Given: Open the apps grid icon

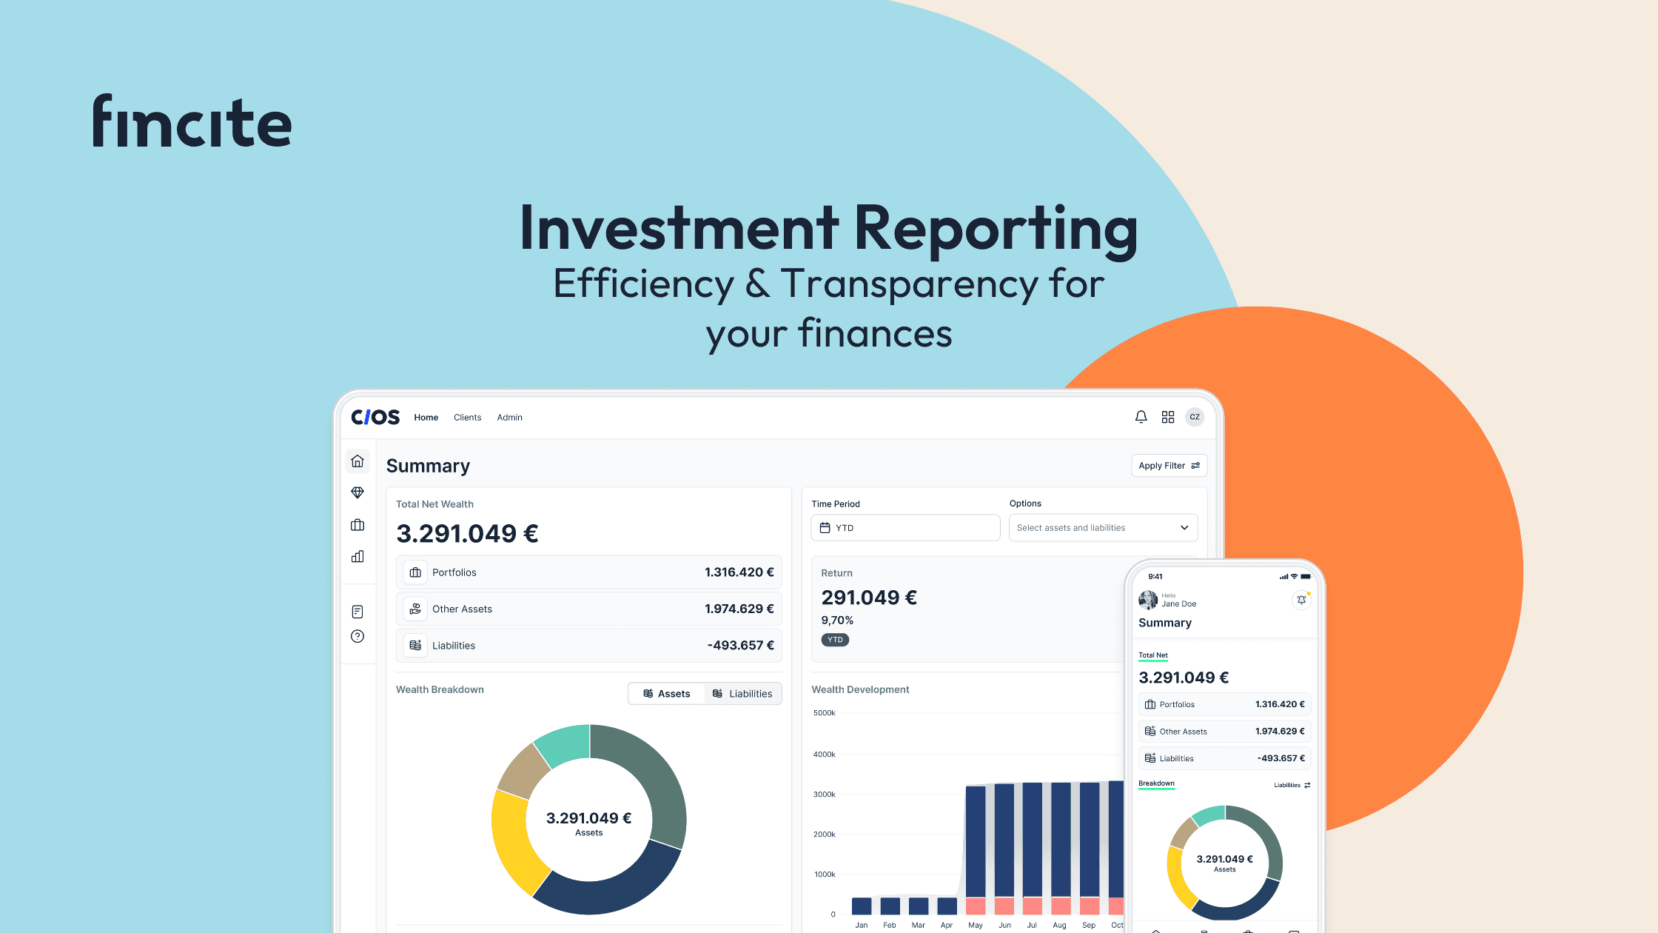Looking at the screenshot, I should 1168,417.
